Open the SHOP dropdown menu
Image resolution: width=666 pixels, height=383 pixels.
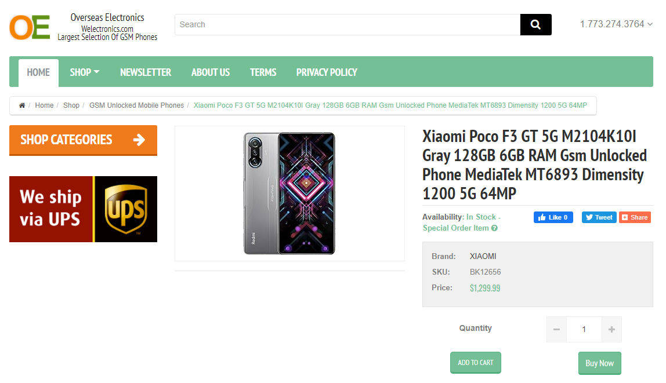click(84, 72)
